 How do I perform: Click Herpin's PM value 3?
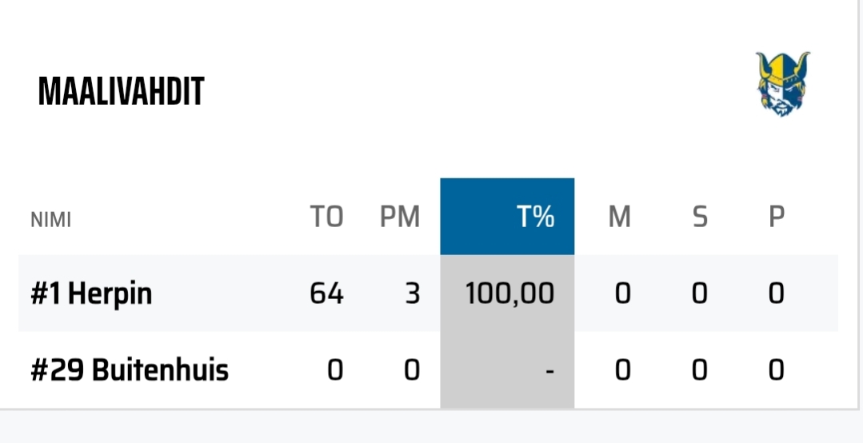(412, 293)
